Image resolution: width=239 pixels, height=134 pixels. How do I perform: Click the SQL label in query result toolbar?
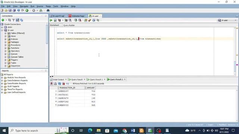point(68,83)
